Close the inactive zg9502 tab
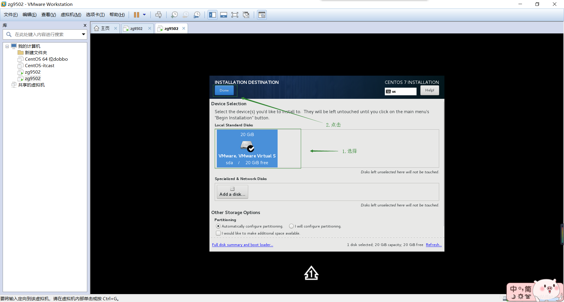Viewport: 564px width, 302px height. pyautogui.click(x=150, y=28)
